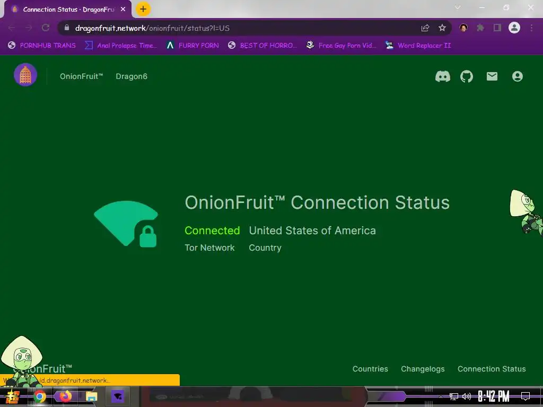The width and height of the screenshot is (543, 407).
Task: Share this page via share icon
Action: (425, 28)
